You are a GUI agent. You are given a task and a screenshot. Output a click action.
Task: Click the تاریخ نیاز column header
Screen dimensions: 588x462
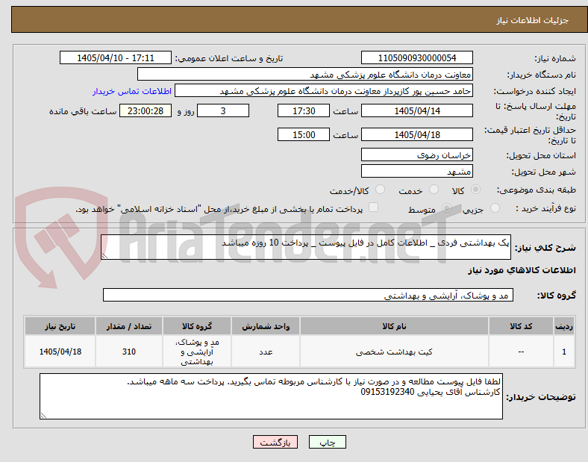click(60, 326)
